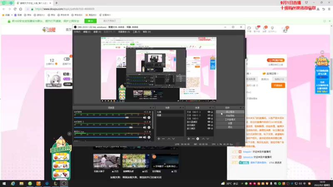
Task: Switch to OBS via taskbar icon
Action: click(x=64, y=183)
